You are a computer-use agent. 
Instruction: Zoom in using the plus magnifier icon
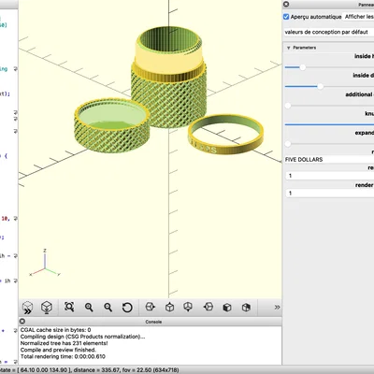(89, 308)
